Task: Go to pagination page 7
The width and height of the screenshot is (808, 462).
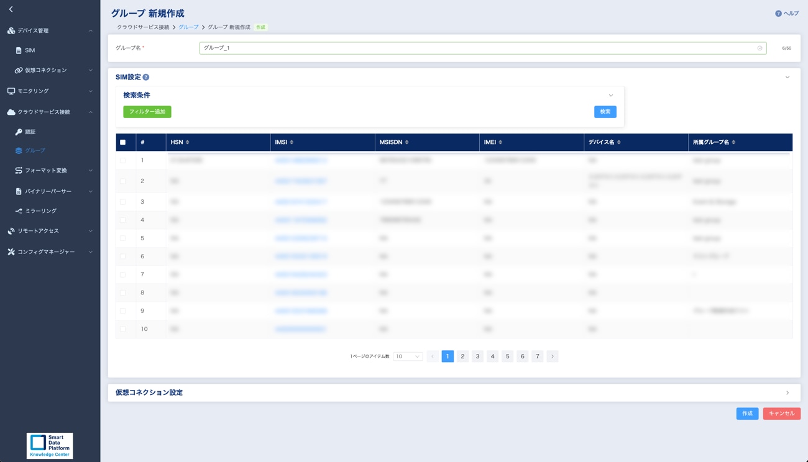Action: pyautogui.click(x=538, y=356)
